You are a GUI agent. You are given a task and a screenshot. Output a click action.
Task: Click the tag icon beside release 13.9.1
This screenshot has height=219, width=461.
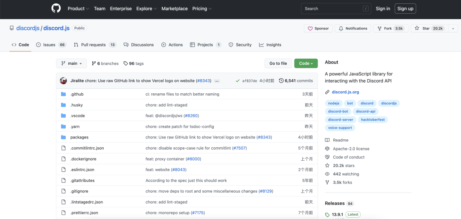[327, 215]
